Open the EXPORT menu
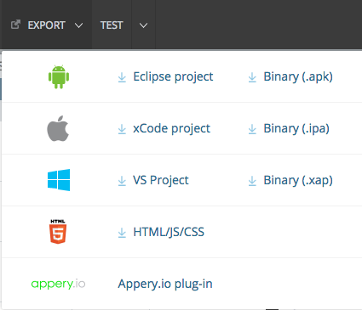The width and height of the screenshot is (362, 310). 47,25
